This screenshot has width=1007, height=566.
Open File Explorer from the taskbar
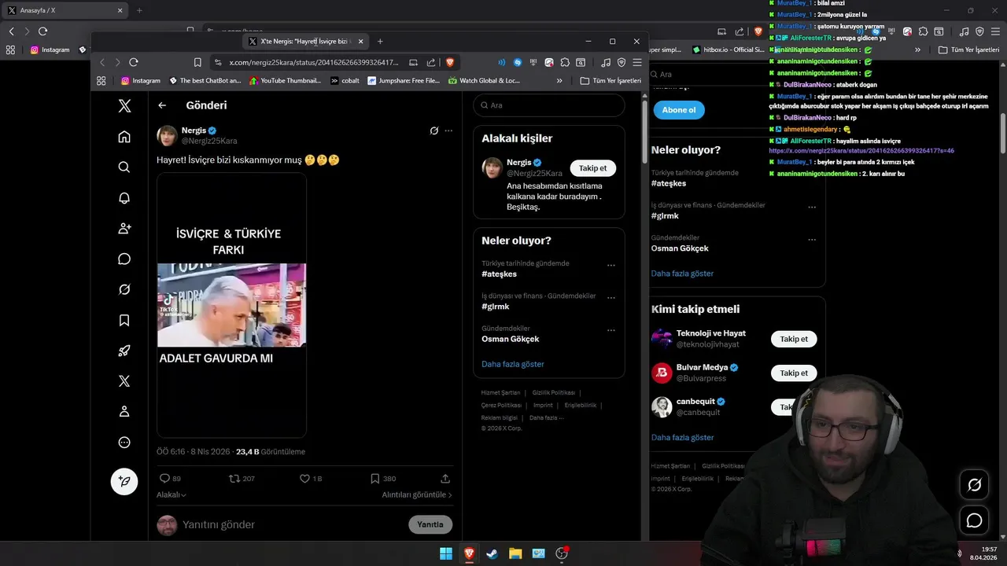click(515, 553)
